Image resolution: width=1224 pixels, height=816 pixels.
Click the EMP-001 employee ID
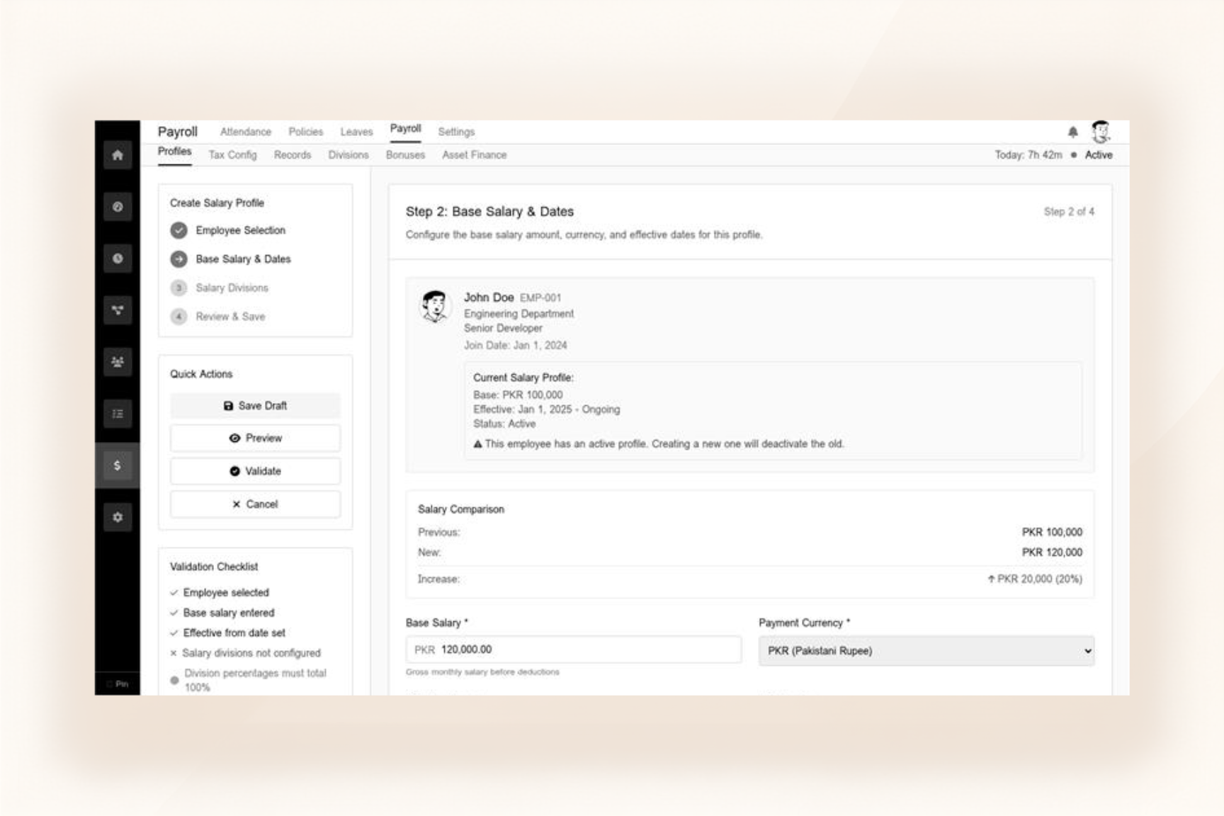coord(540,298)
